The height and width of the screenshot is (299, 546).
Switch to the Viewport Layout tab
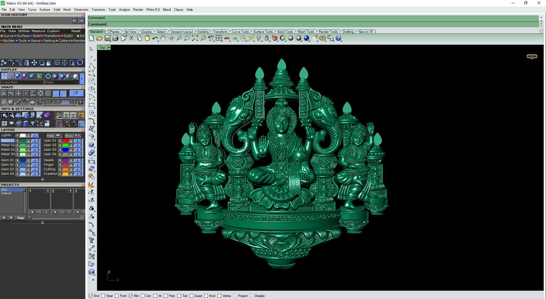pyautogui.click(x=181, y=32)
